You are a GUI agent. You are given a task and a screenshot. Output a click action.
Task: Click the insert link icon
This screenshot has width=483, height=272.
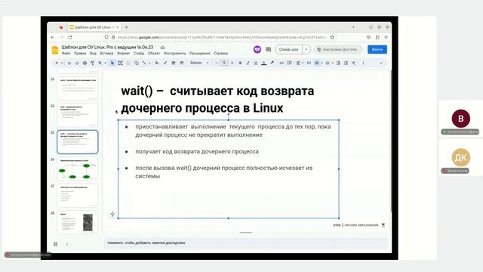click(x=281, y=63)
